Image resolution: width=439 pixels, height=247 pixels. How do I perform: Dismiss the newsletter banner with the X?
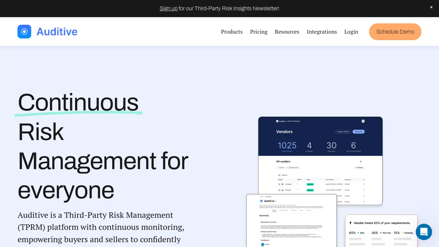(x=431, y=7)
